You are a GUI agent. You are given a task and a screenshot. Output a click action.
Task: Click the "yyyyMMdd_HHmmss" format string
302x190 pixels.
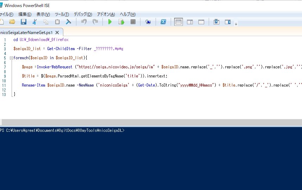tap(196, 85)
